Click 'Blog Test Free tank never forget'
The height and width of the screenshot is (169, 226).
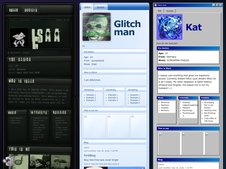pos(101,160)
